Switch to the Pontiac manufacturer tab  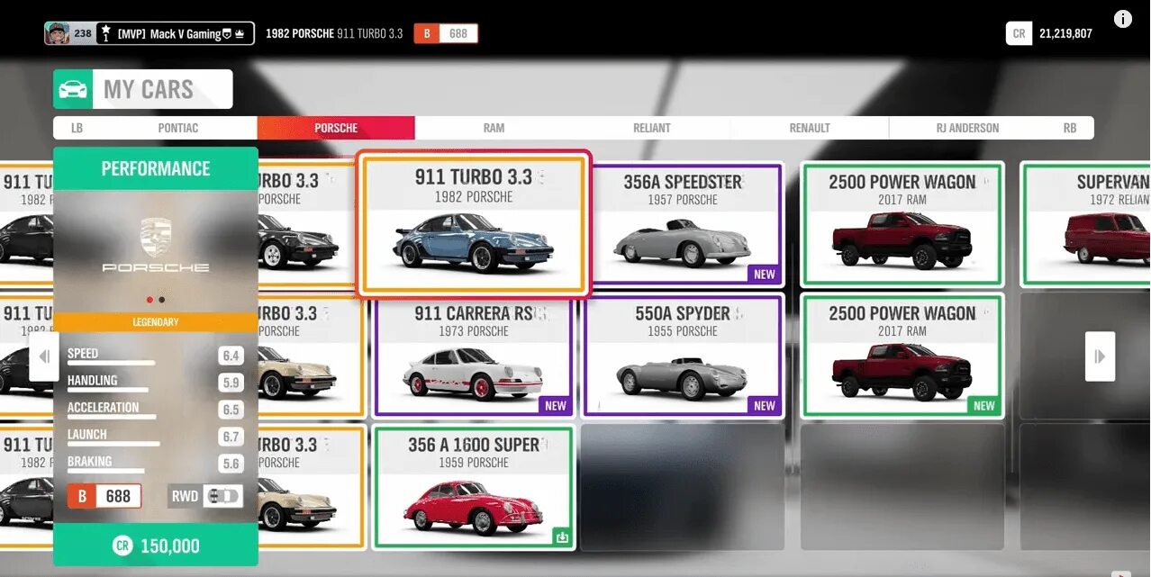[178, 128]
